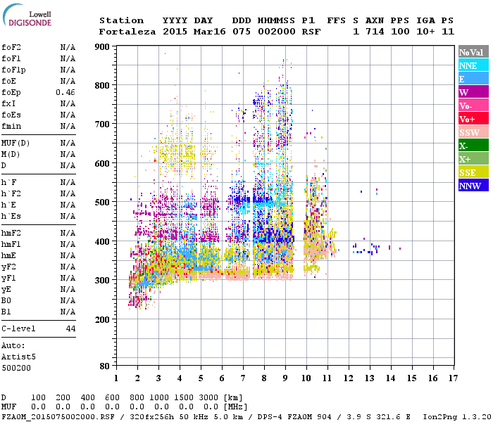Screen dimensions: 493x422
Task: Click the Artist5 auto-scaling label
Action: pos(18,357)
